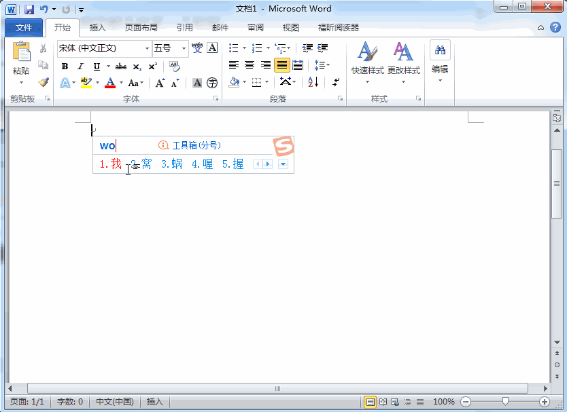The image size is (567, 412).
Task: Switch to the 引用 tab
Action: coord(185,27)
